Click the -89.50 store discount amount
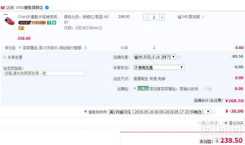This screenshot has width=245, height=145. click(237, 57)
